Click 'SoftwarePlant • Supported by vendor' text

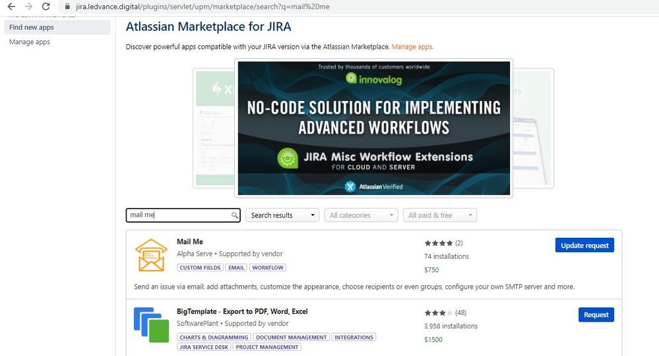click(x=232, y=323)
